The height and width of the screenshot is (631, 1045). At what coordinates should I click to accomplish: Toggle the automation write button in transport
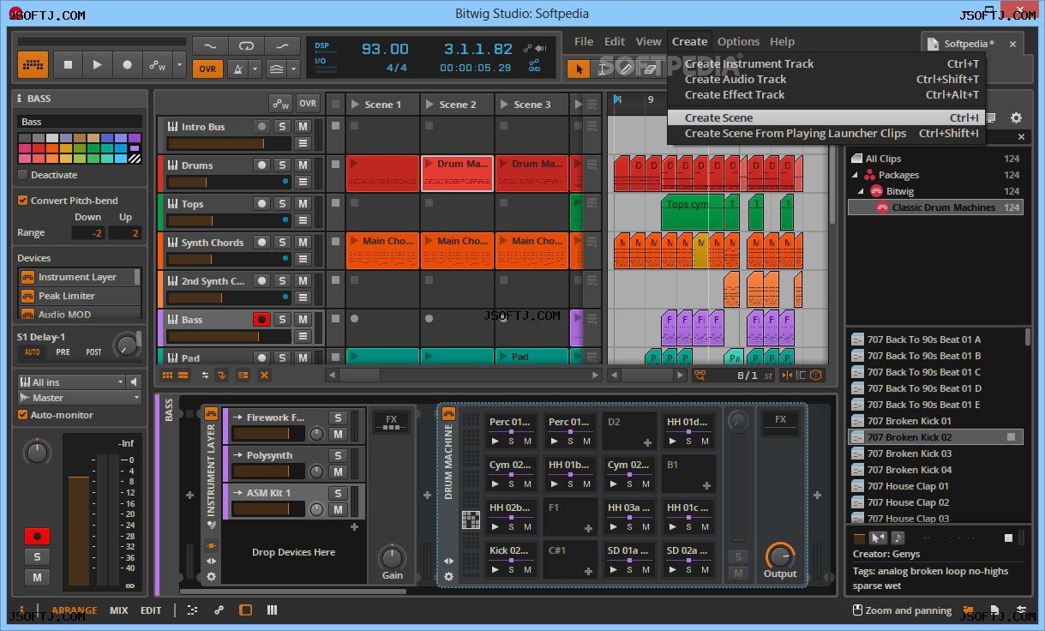click(x=158, y=64)
